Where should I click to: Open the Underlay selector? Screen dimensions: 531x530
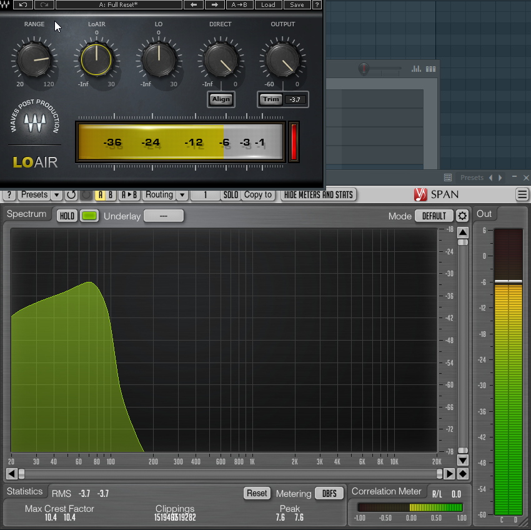pyautogui.click(x=164, y=216)
